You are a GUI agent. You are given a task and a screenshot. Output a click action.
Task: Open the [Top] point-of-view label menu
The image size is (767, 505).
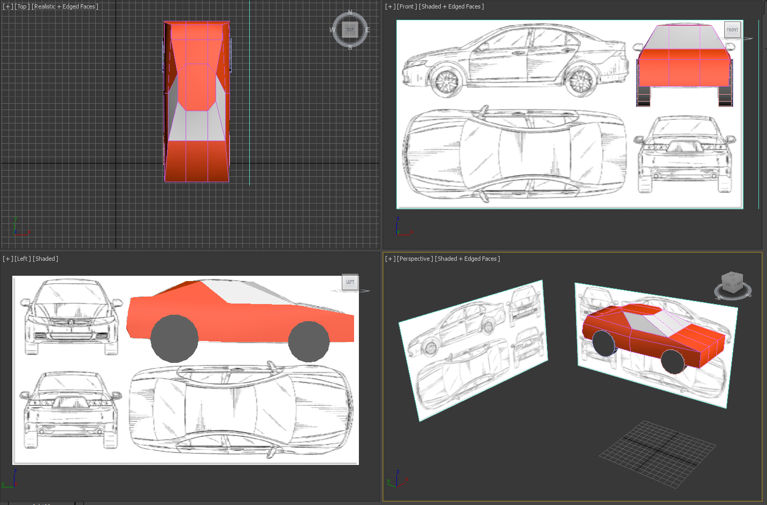tap(22, 6)
